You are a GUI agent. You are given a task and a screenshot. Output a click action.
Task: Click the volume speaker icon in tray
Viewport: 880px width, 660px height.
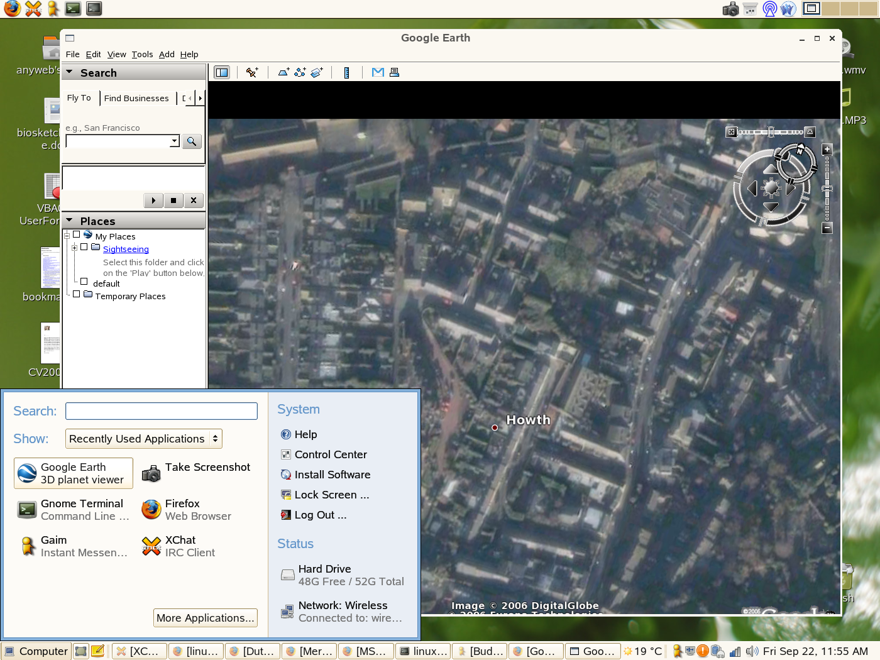coord(752,651)
